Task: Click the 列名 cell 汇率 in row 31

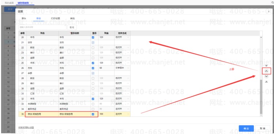Action: pos(42,94)
